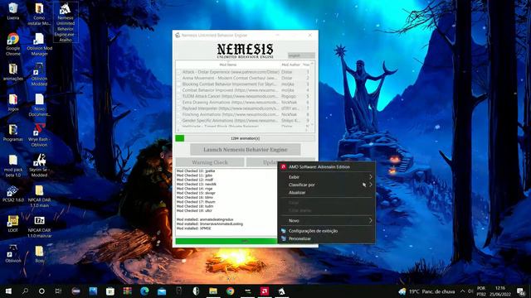Expand the Novo submenu
The image size is (531, 298).
click(x=326, y=221)
